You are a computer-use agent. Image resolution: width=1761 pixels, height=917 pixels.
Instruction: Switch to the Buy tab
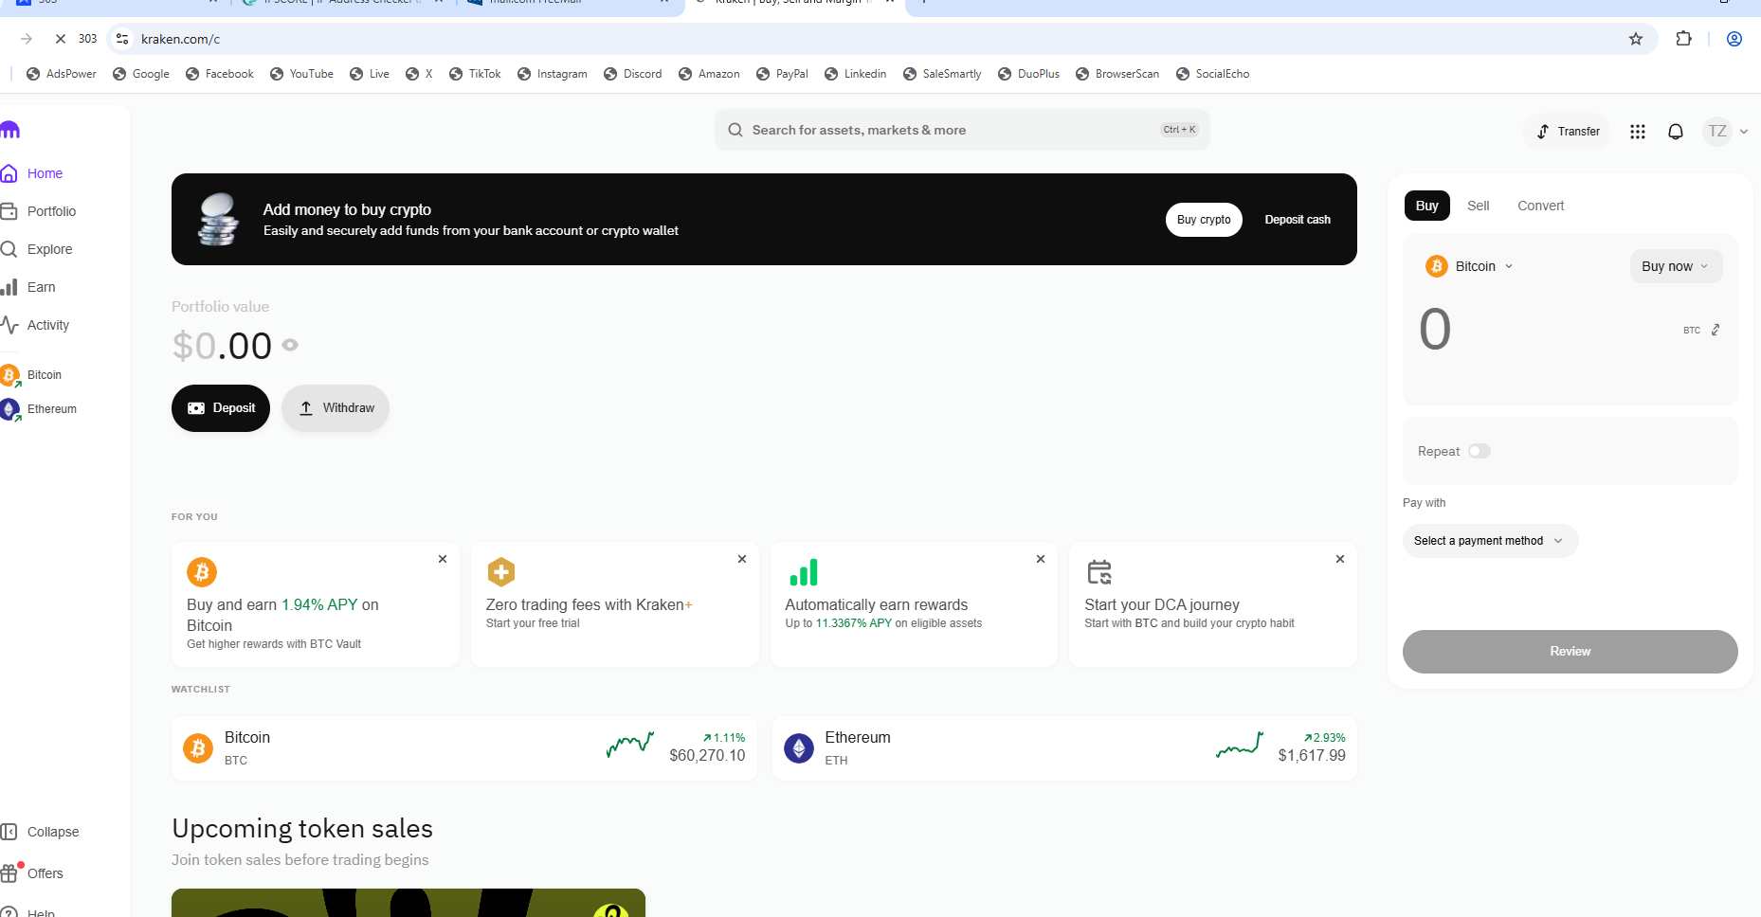pos(1427,206)
